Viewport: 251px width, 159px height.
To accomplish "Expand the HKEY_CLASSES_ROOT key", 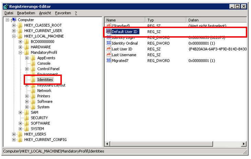I will tap(14, 25).
